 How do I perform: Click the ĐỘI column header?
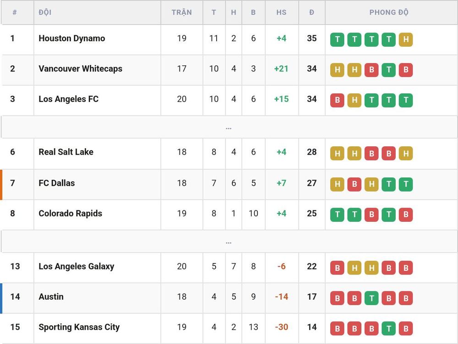pyautogui.click(x=45, y=12)
